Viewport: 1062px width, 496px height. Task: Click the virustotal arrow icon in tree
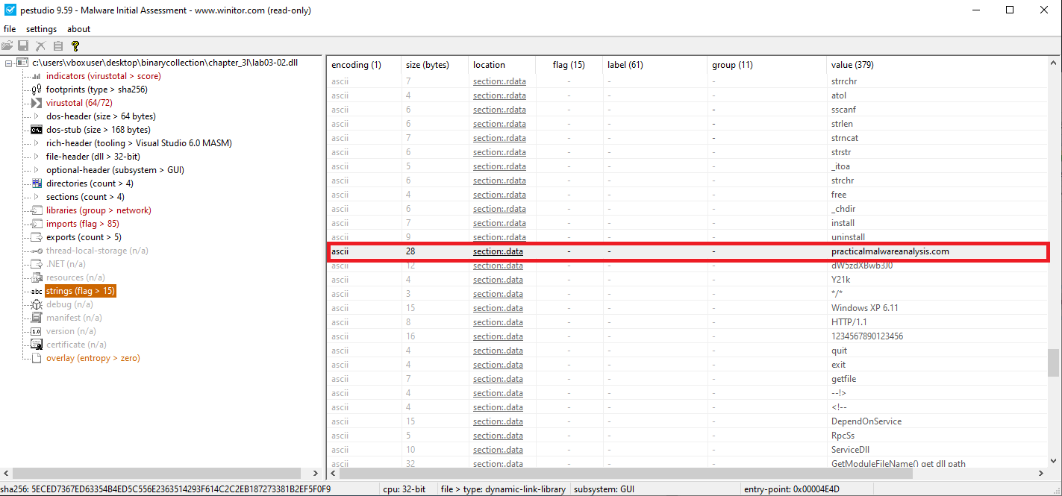point(37,103)
